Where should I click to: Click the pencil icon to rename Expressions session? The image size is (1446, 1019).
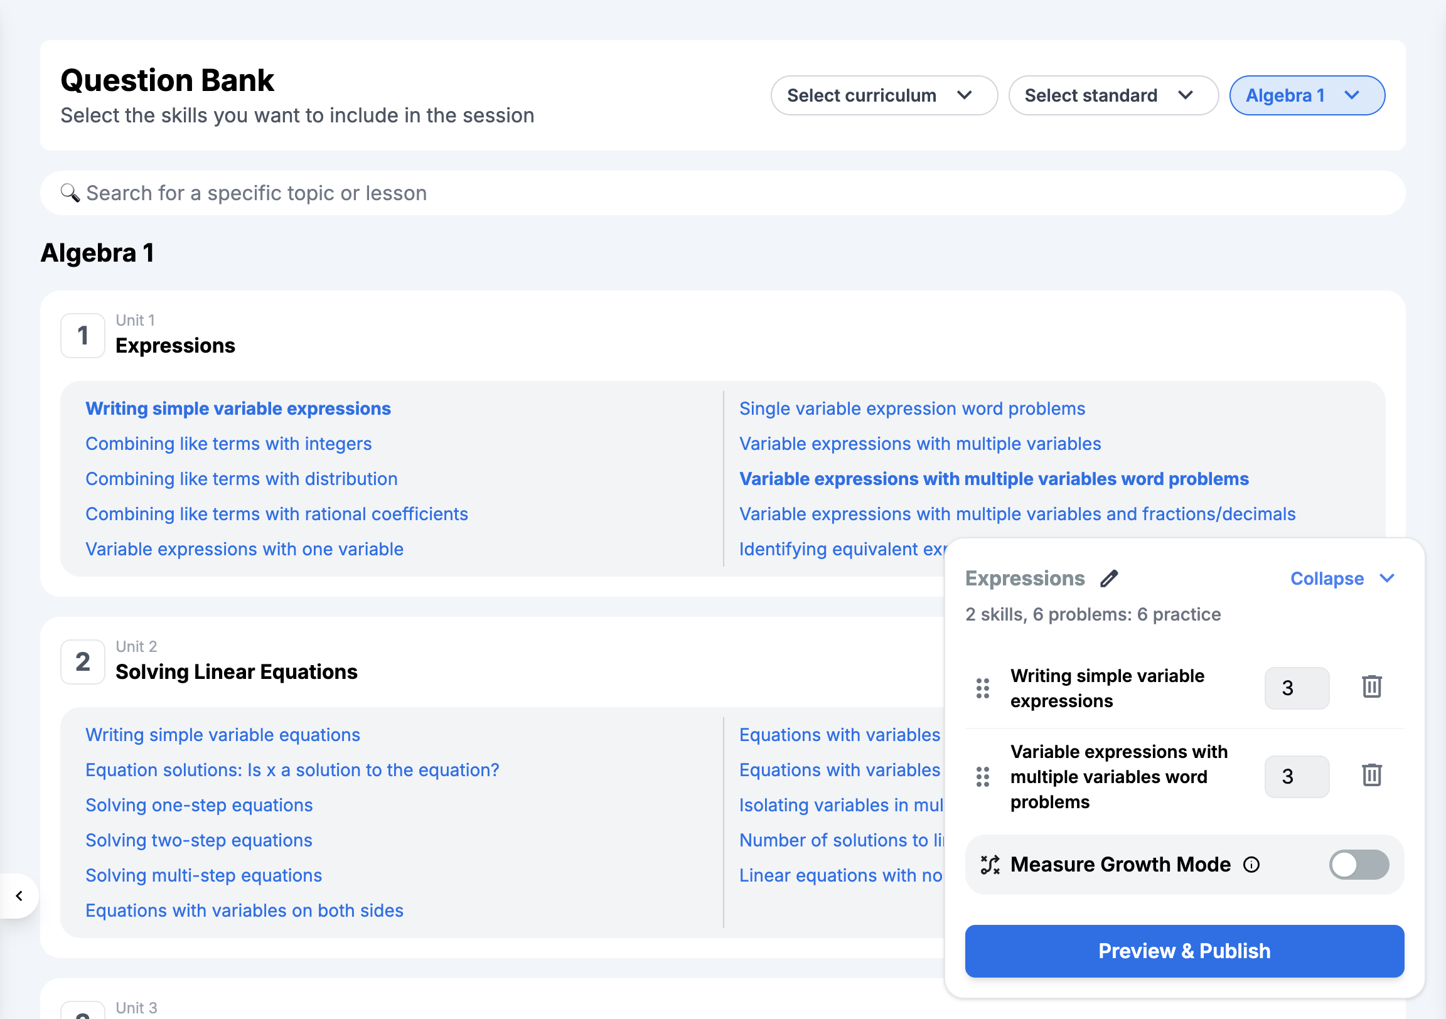point(1108,577)
